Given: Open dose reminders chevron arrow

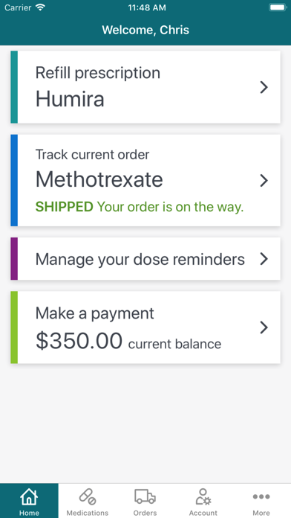Looking at the screenshot, I should [264, 259].
